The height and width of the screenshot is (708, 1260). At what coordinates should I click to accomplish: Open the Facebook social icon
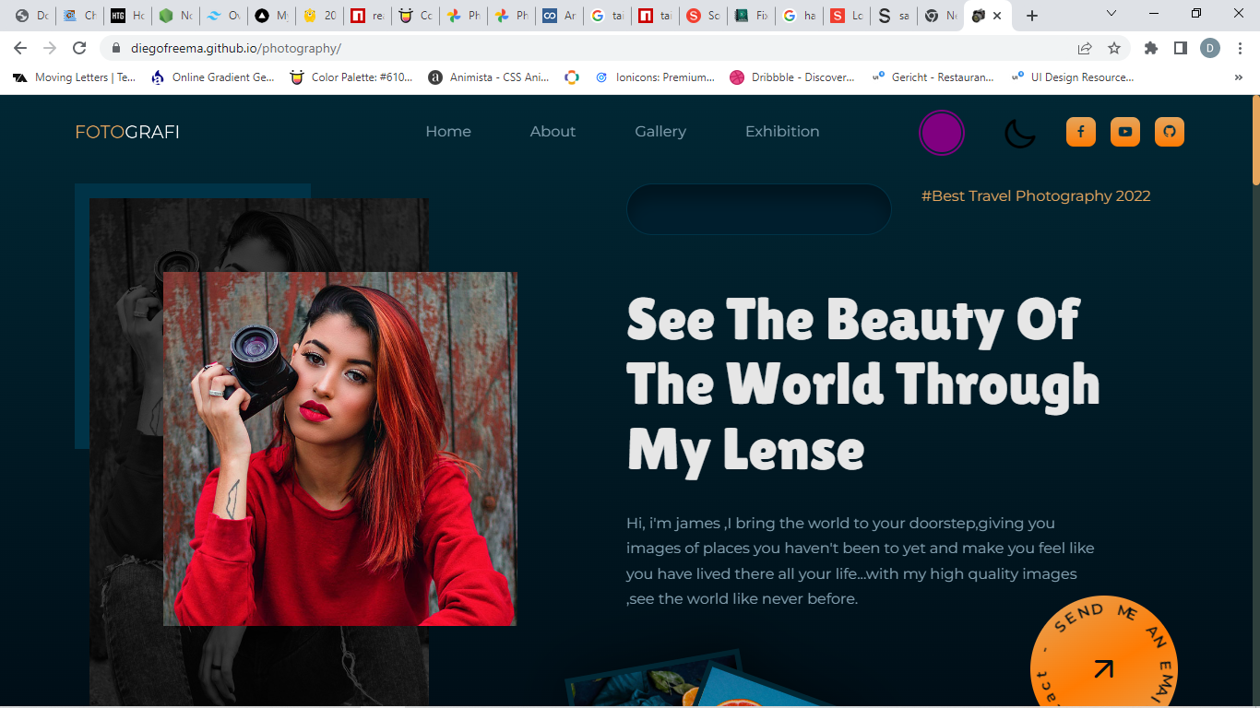[1080, 132]
